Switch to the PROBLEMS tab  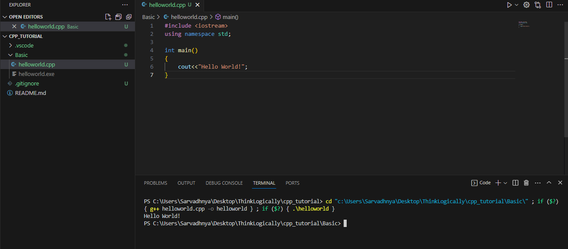[156, 183]
